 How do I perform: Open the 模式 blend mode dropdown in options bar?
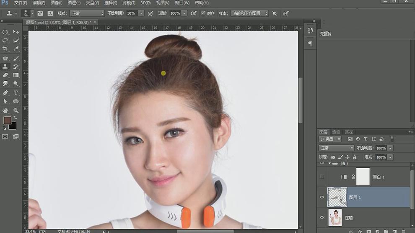tap(87, 13)
